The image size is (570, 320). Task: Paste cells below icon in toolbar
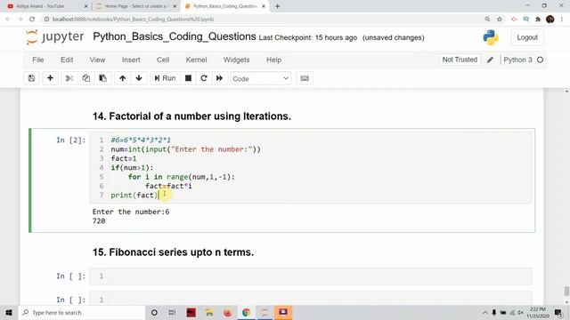pyautogui.click(x=103, y=78)
